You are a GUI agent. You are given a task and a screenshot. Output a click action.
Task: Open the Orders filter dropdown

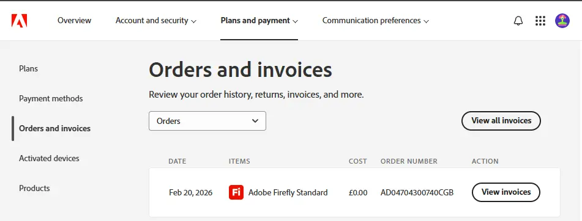coord(207,121)
